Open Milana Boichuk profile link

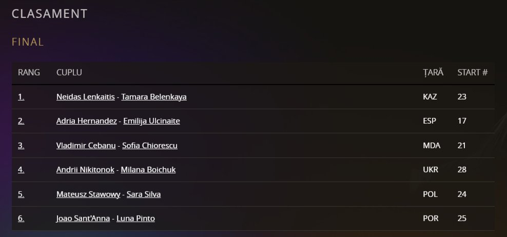click(148, 170)
